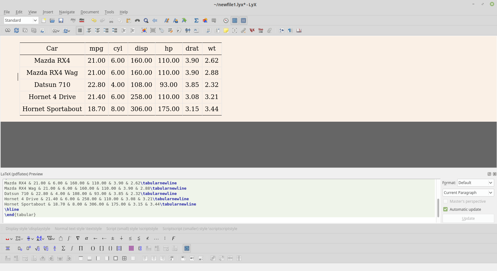The image size is (497, 271).
Task: Insert square root from math toolbar
Action: pyautogui.click(x=37, y=248)
